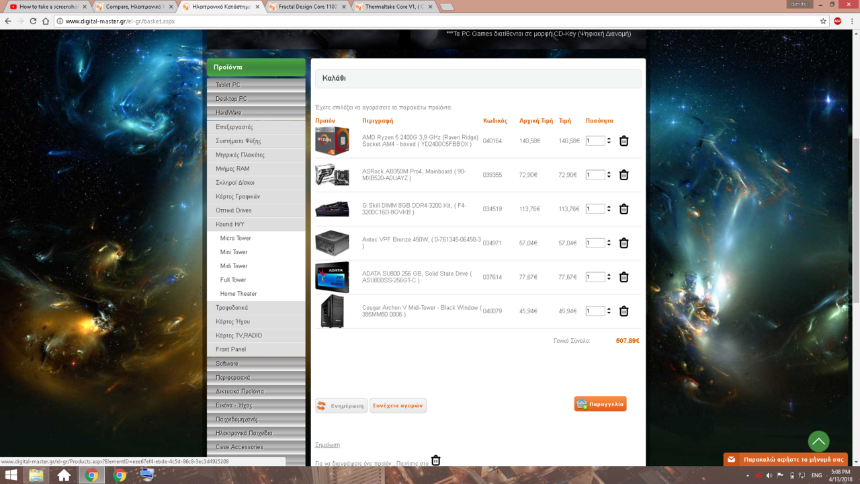The width and height of the screenshot is (860, 484).
Task: Open Τροφοδοτικά category
Action: click(256, 308)
